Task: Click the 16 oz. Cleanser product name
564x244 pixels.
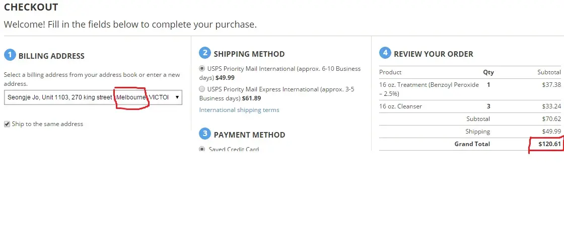Action: 400,106
